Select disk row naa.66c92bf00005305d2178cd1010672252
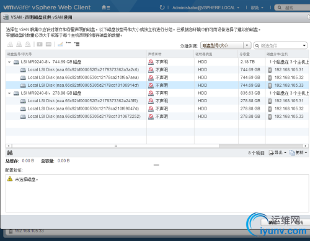 tap(157, 116)
